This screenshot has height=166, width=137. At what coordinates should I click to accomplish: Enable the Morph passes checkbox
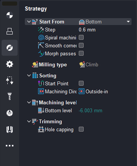coord(81,53)
